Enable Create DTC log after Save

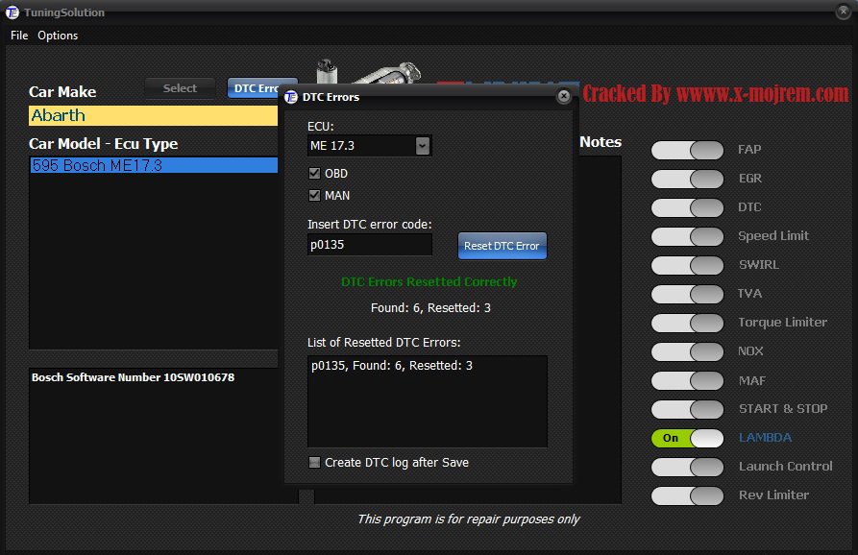point(312,462)
